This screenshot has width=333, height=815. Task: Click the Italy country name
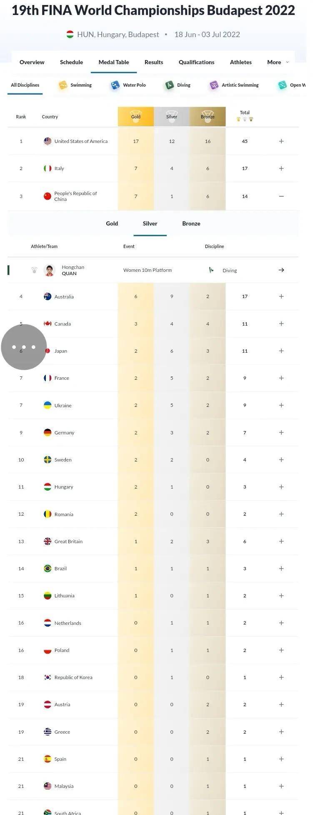point(59,168)
